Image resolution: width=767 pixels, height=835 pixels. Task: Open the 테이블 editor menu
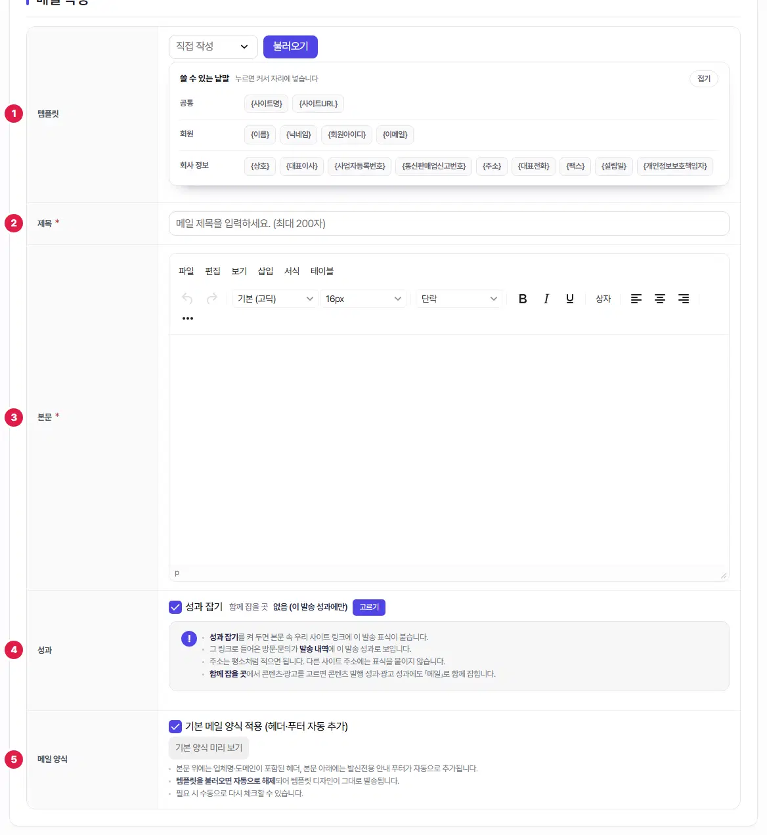pyautogui.click(x=322, y=271)
